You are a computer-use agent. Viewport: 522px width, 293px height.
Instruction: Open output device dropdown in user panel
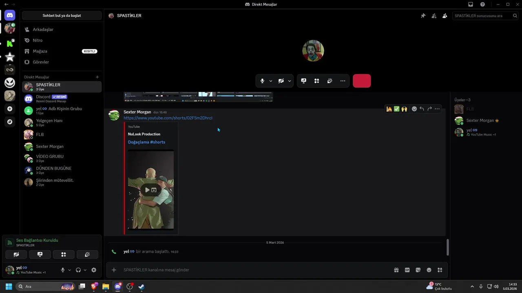coord(85,270)
